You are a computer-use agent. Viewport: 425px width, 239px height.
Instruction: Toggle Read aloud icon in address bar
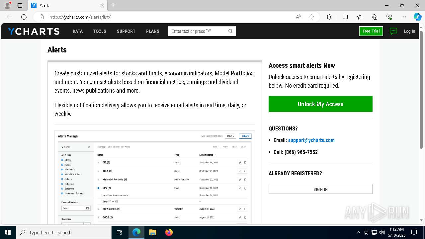coord(298,17)
